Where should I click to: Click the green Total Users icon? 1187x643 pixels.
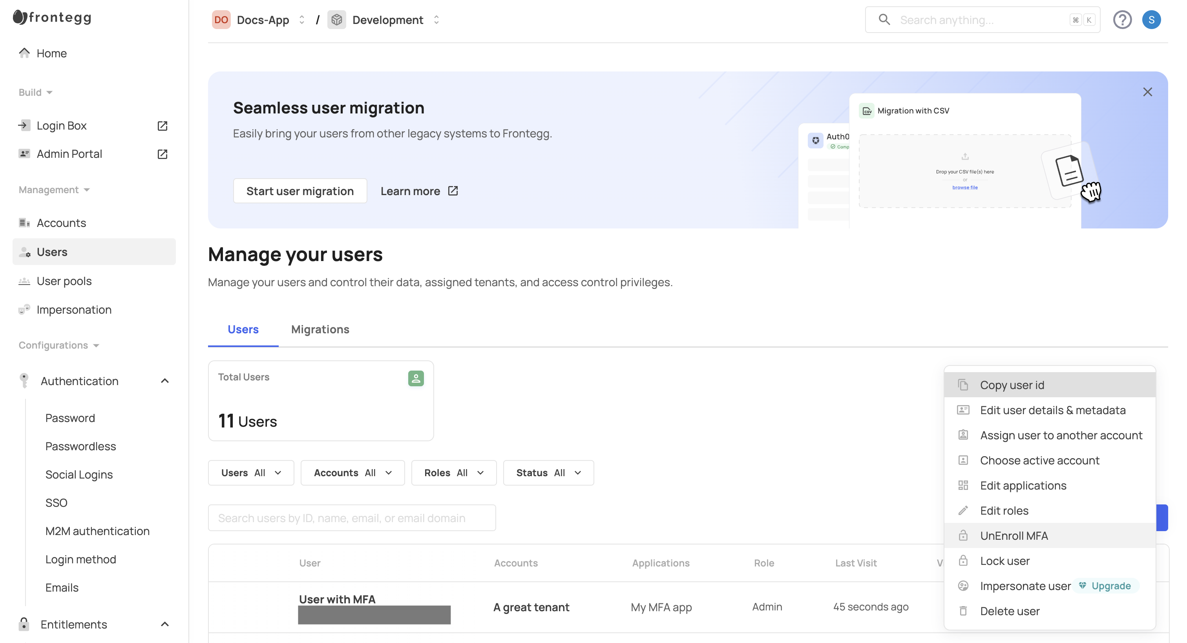pos(415,378)
